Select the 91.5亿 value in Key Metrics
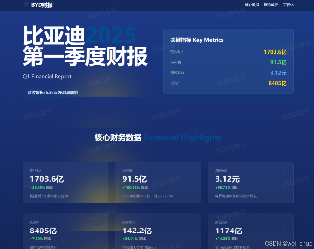The image size is (314, 249). [278, 62]
